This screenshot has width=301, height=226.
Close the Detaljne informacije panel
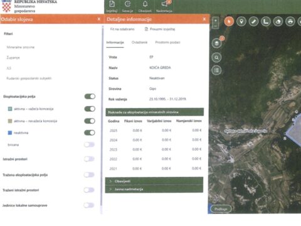click(x=204, y=19)
